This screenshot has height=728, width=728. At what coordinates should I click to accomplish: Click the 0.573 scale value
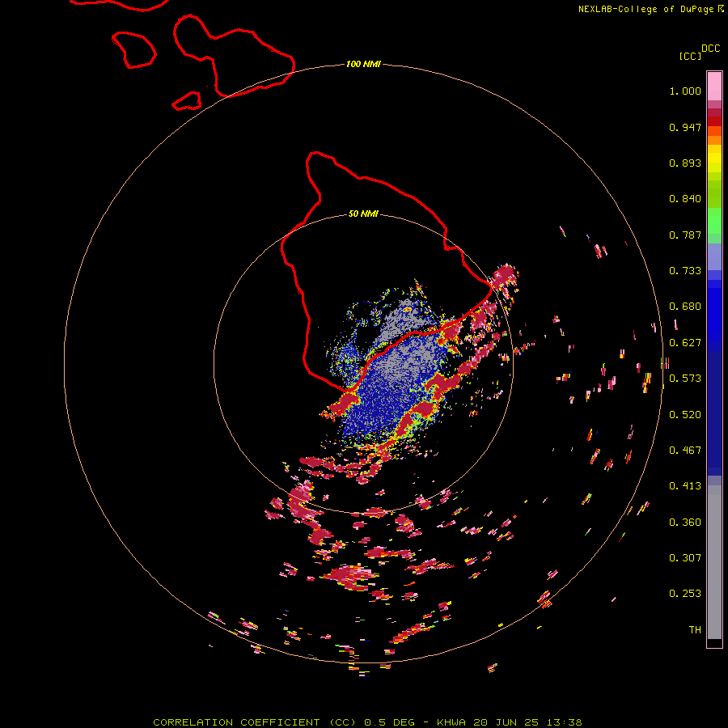(685, 379)
